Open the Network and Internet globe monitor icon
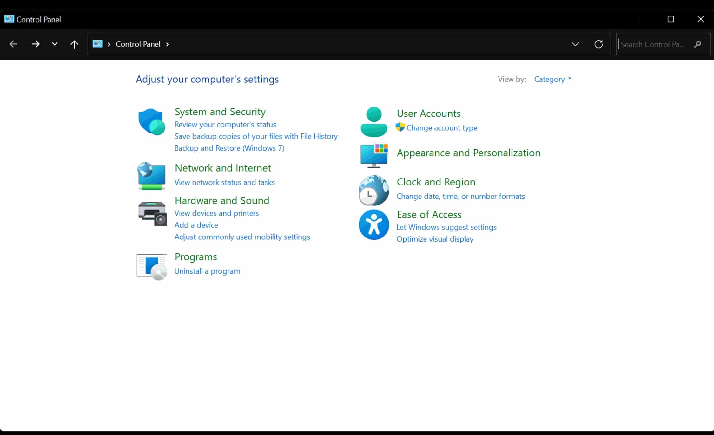This screenshot has height=435, width=714. pyautogui.click(x=151, y=176)
